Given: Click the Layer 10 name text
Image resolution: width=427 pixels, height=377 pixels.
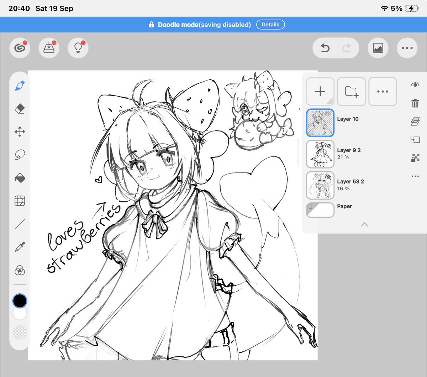Looking at the screenshot, I should coord(348,119).
